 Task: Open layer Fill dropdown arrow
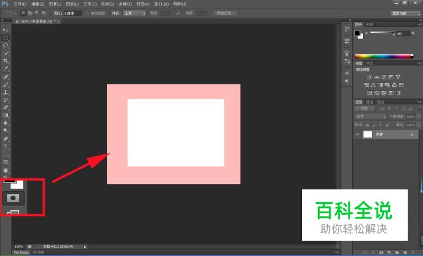[418, 125]
